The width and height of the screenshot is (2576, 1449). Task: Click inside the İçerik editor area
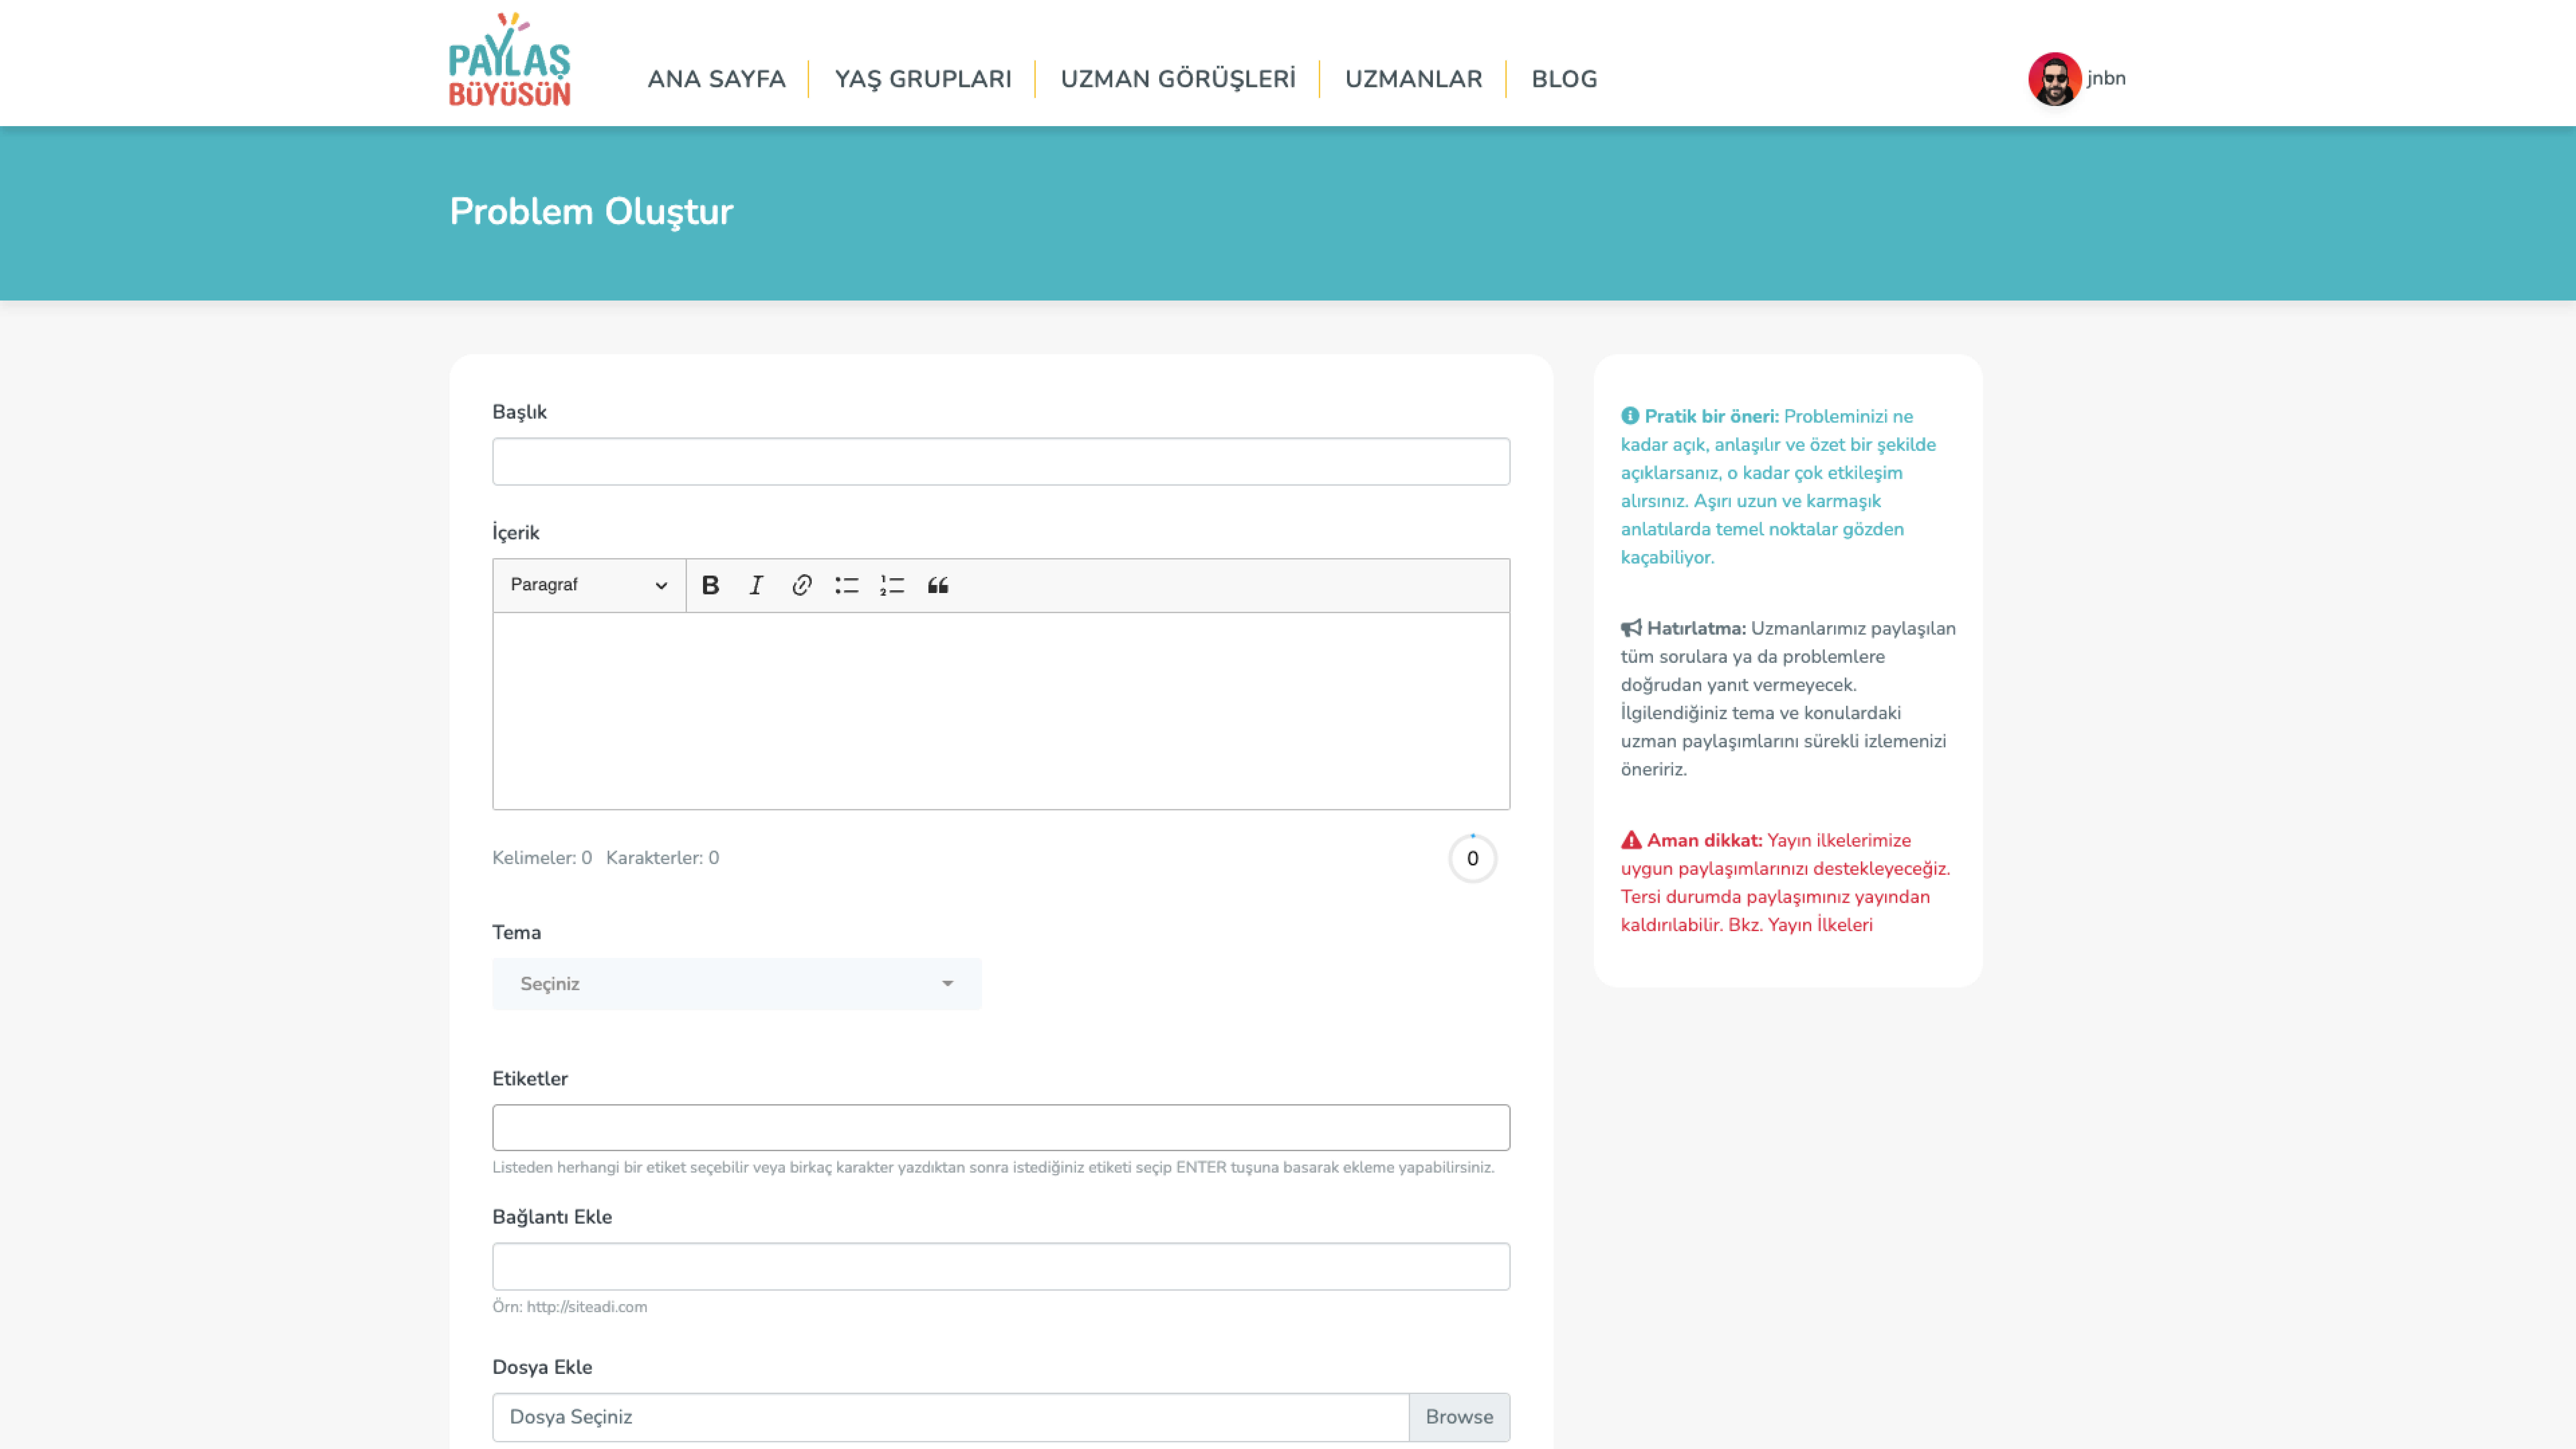coord(1001,711)
